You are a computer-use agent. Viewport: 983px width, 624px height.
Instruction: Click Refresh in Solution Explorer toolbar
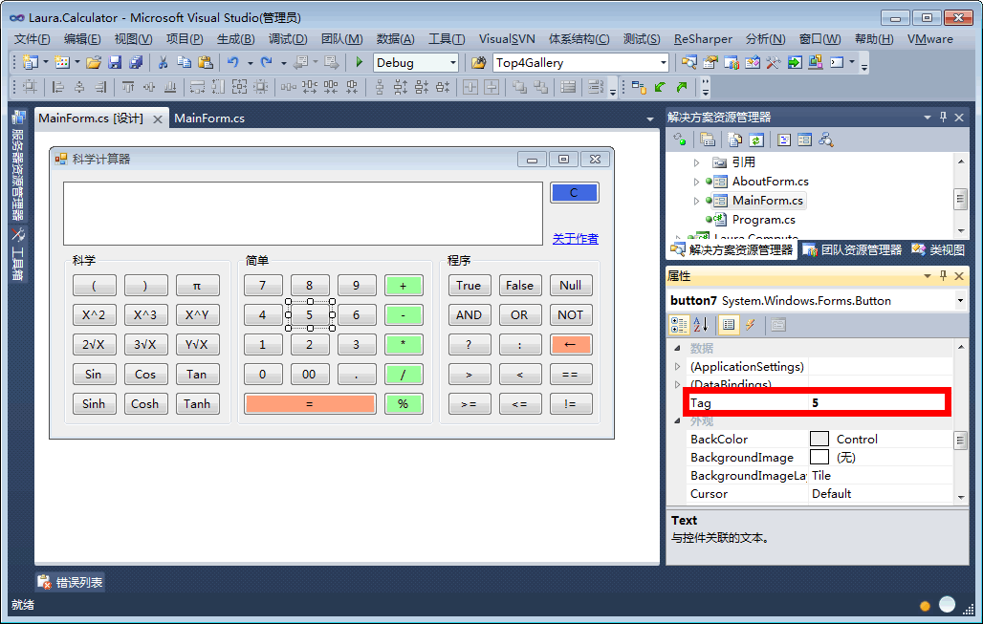[x=756, y=140]
